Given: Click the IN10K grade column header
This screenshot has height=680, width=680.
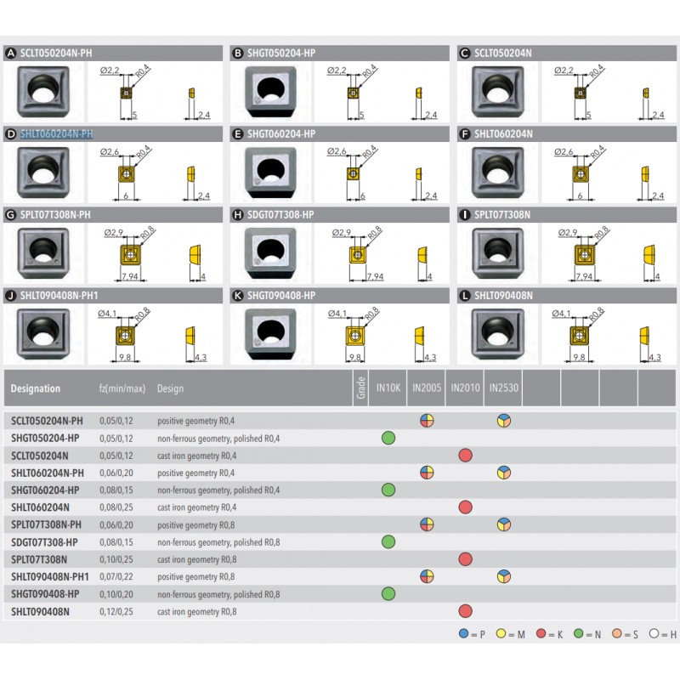Looking at the screenshot, I should point(388,388).
